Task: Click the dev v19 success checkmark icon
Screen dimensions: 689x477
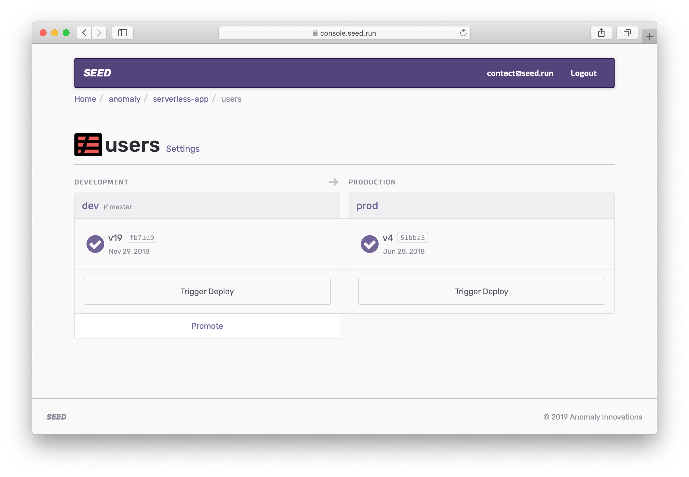Action: coord(95,244)
